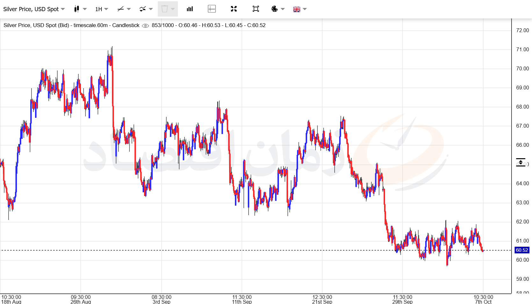Expand the indicators dropdown arrow
The image size is (532, 304).
151,9
